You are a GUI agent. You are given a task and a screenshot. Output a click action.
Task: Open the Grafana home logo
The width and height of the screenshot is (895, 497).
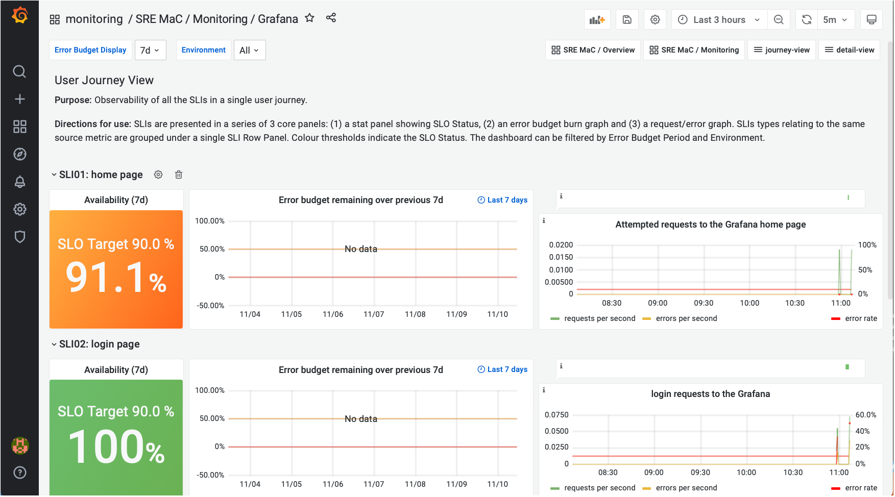click(19, 15)
